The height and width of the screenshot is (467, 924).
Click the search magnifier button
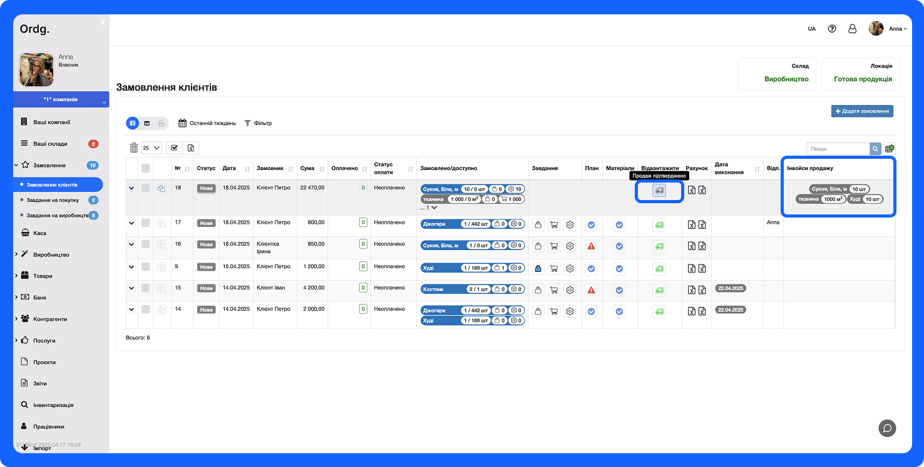pyautogui.click(x=875, y=149)
